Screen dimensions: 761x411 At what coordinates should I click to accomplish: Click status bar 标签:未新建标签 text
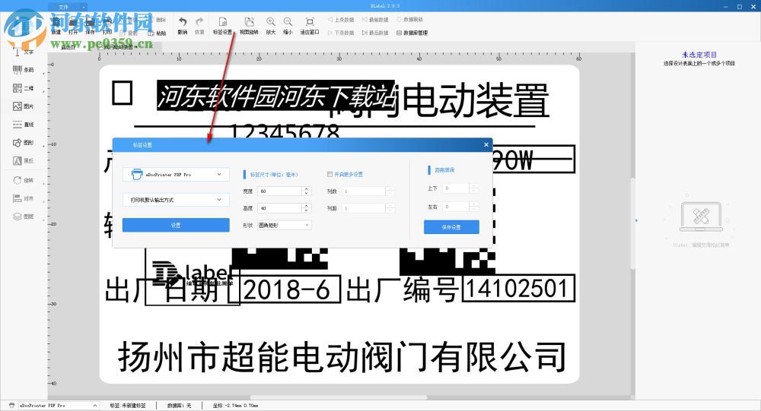point(127,405)
